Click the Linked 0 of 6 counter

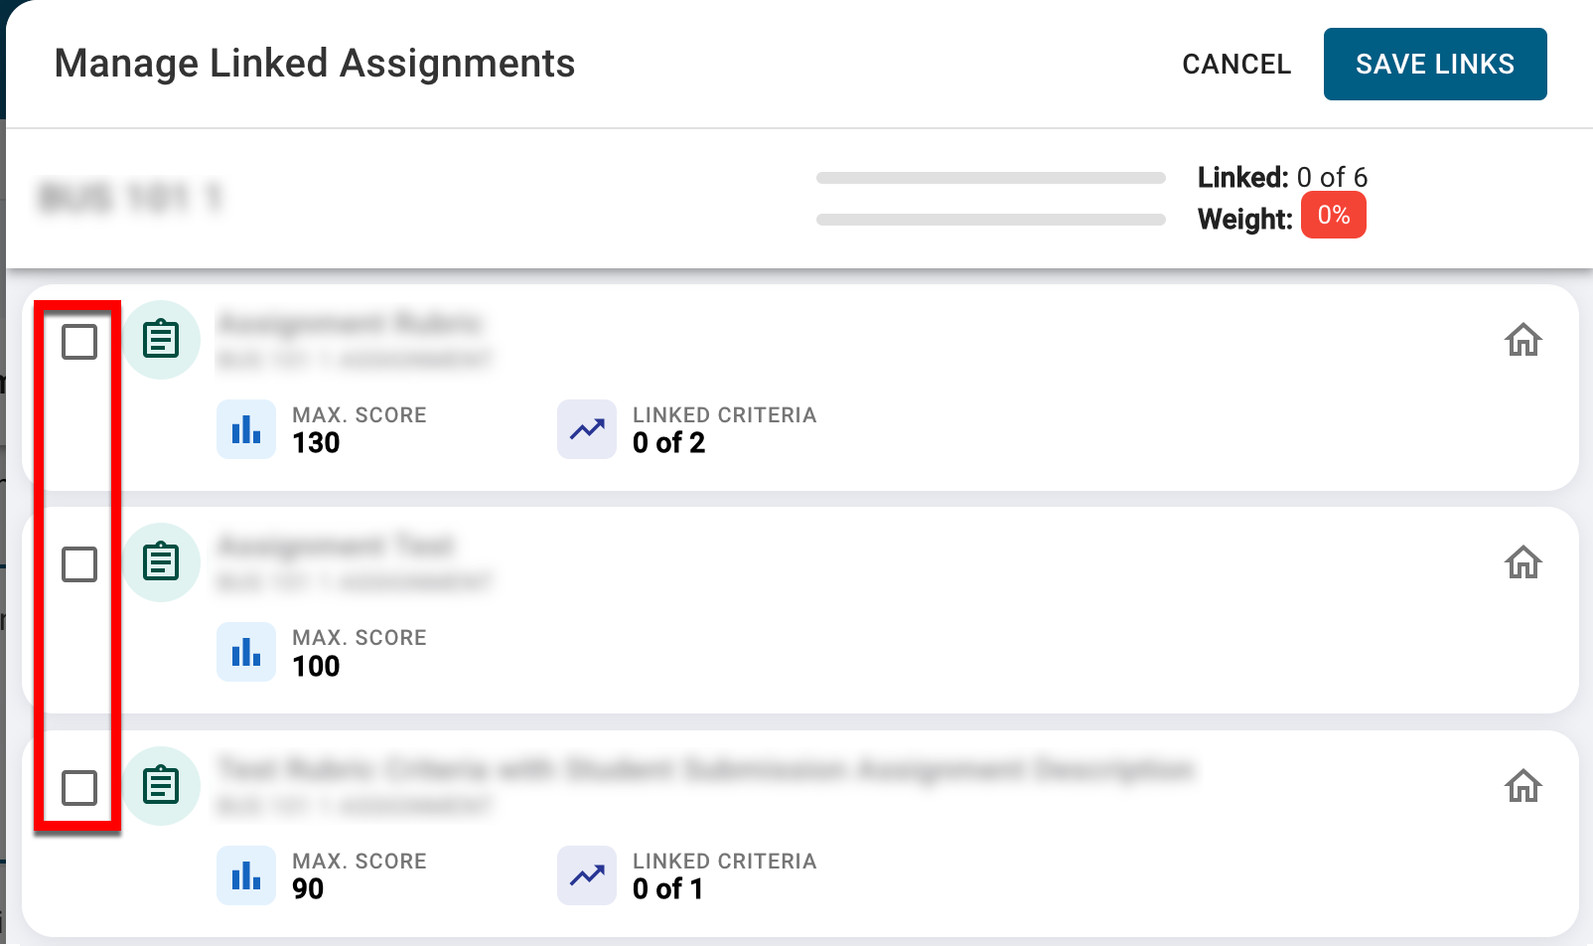click(x=1282, y=178)
